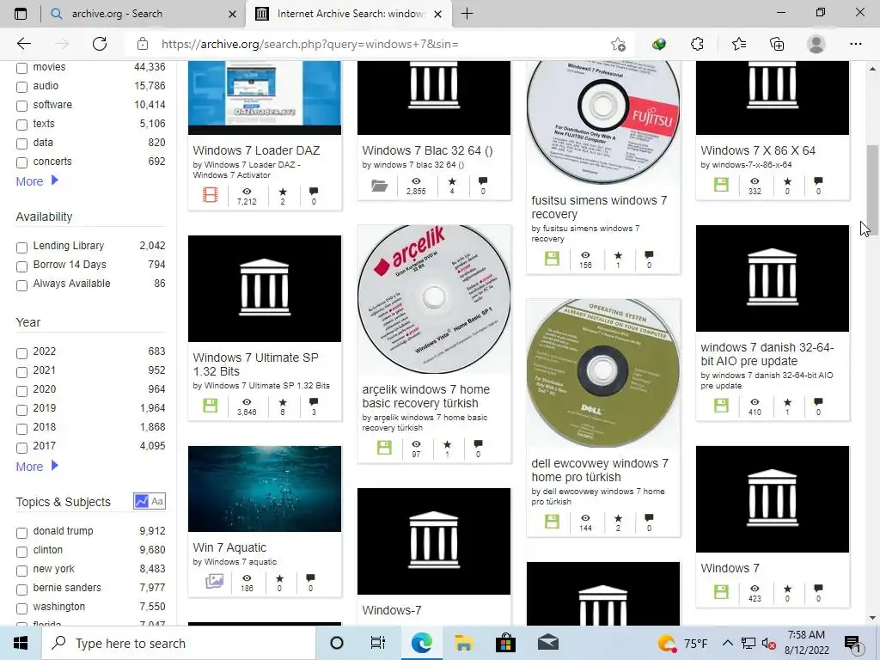Image resolution: width=880 pixels, height=660 pixels.
Task: View site info lock icon
Action: pyautogui.click(x=143, y=44)
